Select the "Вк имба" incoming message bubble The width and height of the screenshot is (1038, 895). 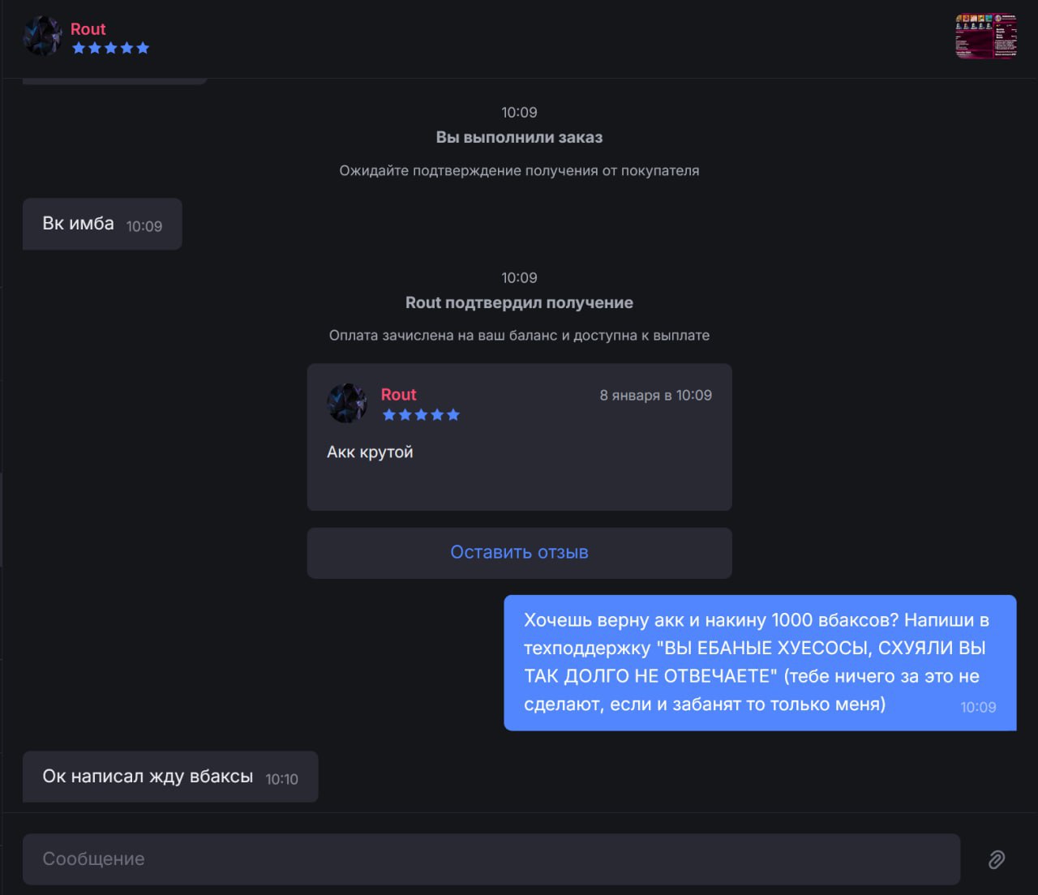click(x=102, y=224)
